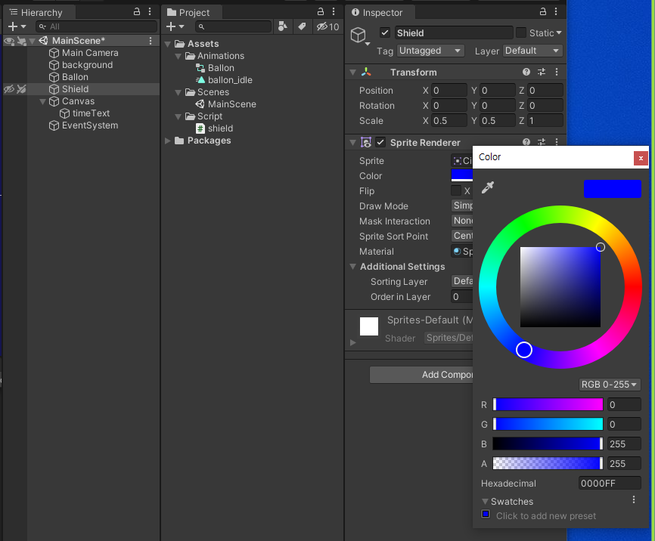Image resolution: width=655 pixels, height=541 pixels.
Task: Click the search by type icon in Project
Action: (x=282, y=26)
